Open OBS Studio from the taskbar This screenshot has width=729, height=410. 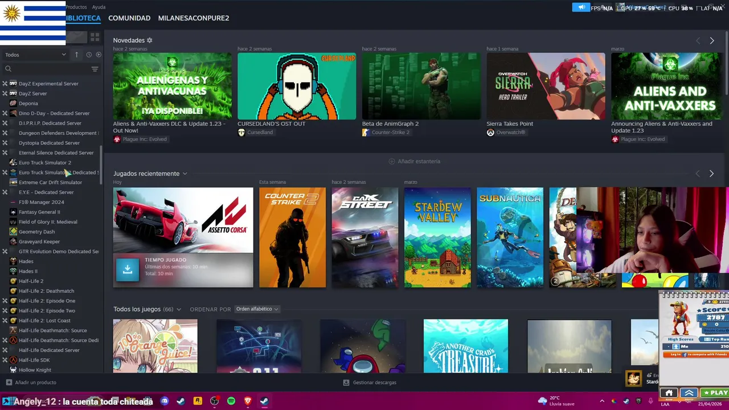214,401
